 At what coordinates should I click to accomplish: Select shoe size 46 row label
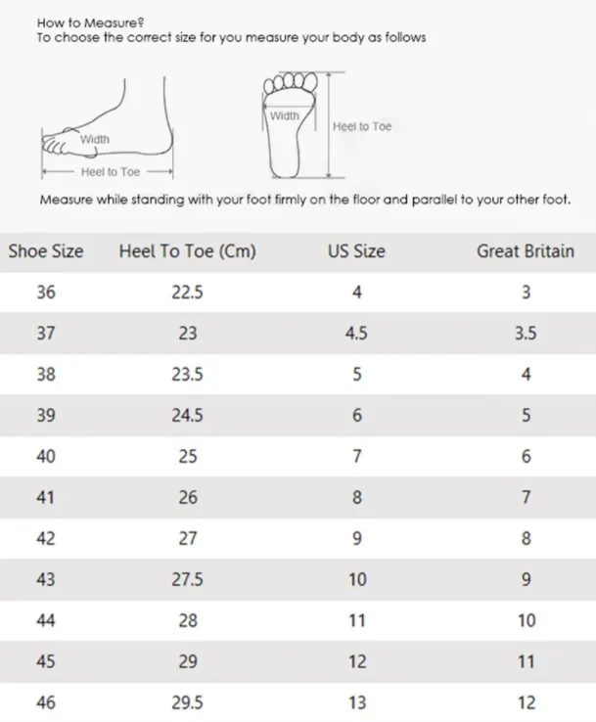46,702
